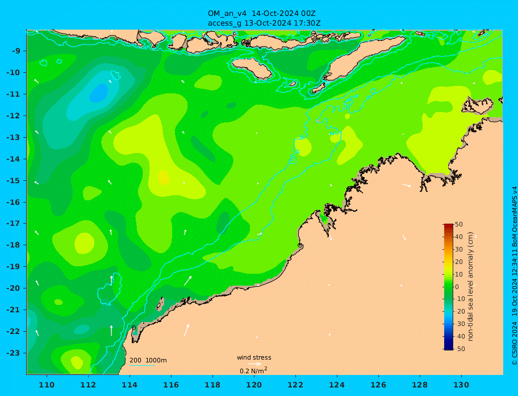518x396 pixels.
Task: Click longitude axis label '130'
Action: pyautogui.click(x=461, y=385)
